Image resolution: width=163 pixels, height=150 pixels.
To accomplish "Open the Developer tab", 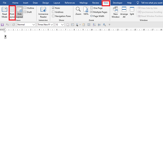I will click(117, 3).
